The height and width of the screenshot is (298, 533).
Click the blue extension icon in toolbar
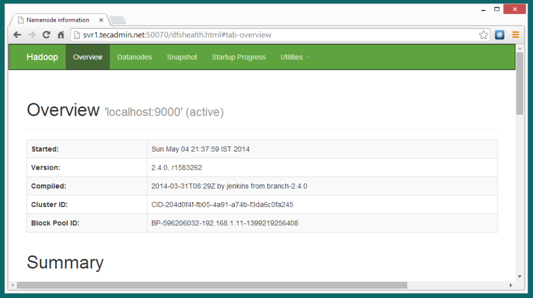(x=500, y=35)
